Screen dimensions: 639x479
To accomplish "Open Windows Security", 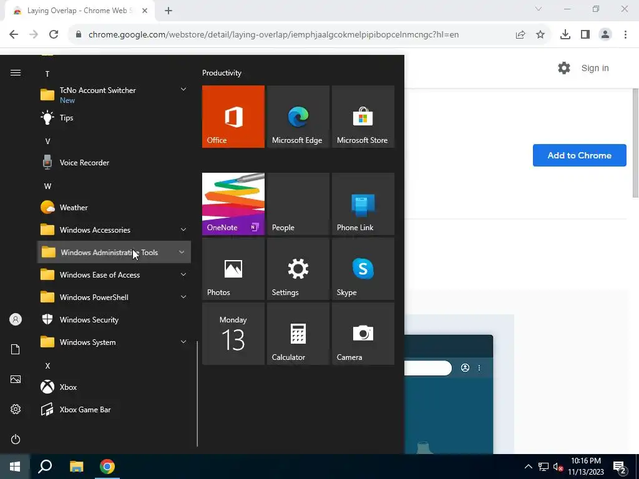I will point(114,320).
